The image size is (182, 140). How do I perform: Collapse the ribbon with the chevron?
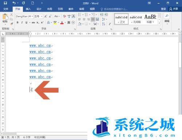[x=179, y=29]
